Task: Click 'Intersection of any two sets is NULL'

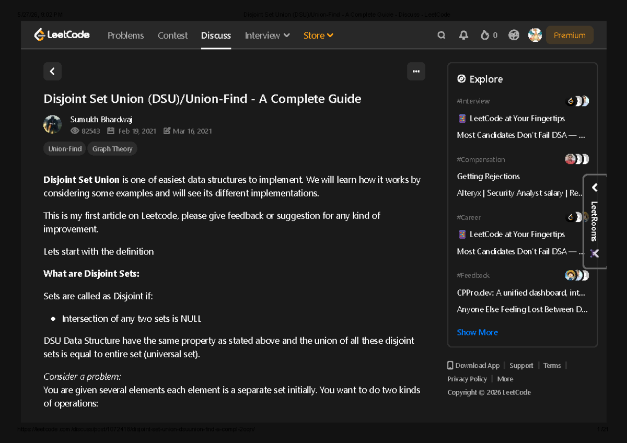Action: coord(132,319)
